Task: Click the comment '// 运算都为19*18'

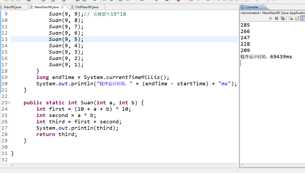Action: (x=105, y=14)
